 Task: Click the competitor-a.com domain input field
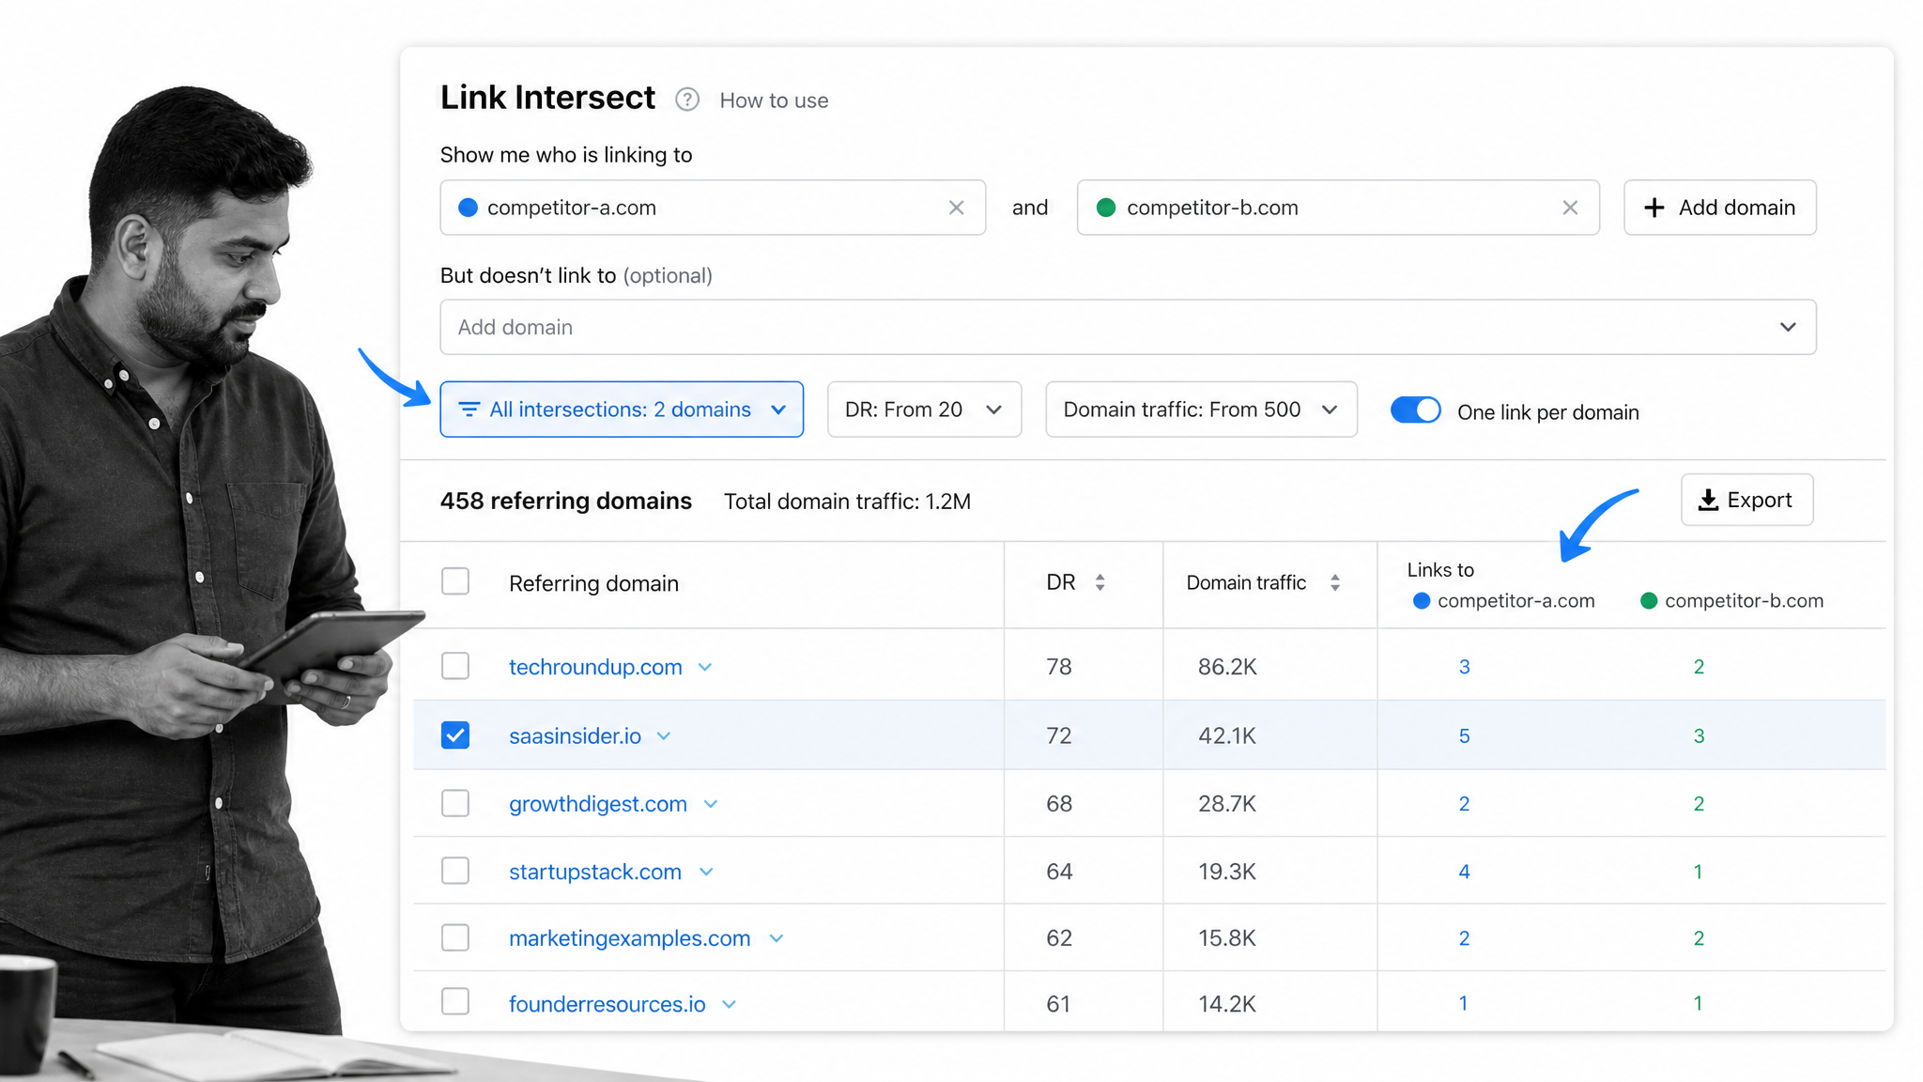pyautogui.click(x=713, y=208)
